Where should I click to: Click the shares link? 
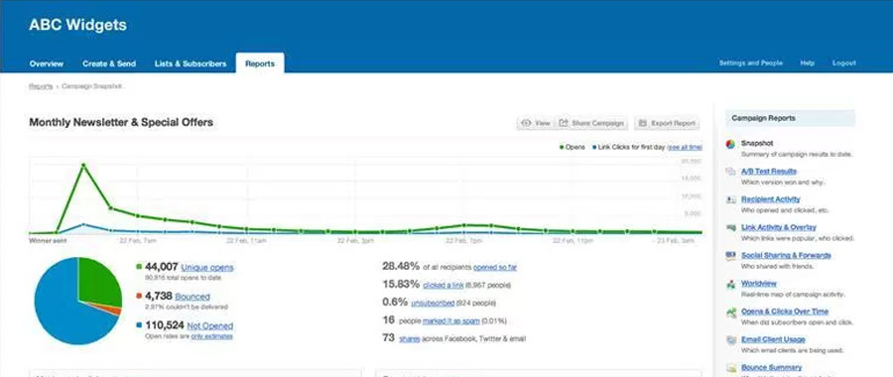[x=410, y=339]
